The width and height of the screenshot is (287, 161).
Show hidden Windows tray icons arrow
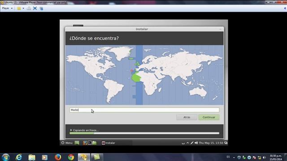[x=234, y=157]
